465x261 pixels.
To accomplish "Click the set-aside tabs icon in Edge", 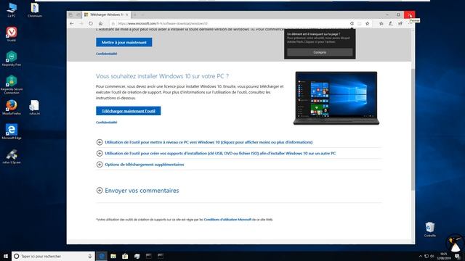I will pos(78,14).
